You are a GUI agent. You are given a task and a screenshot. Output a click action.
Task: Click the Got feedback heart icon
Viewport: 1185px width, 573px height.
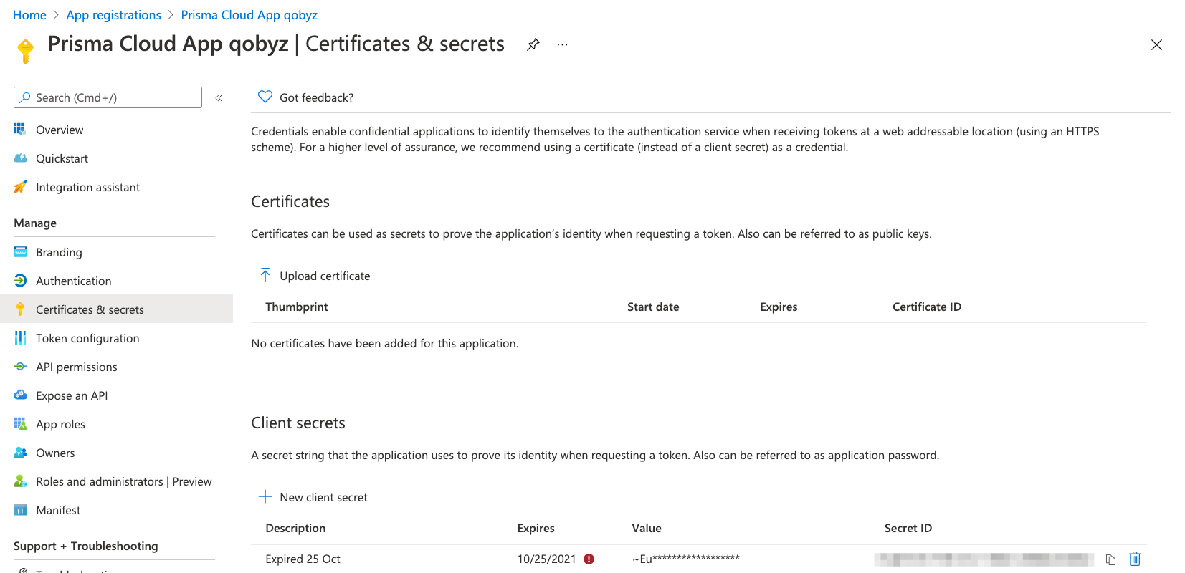[x=265, y=97]
